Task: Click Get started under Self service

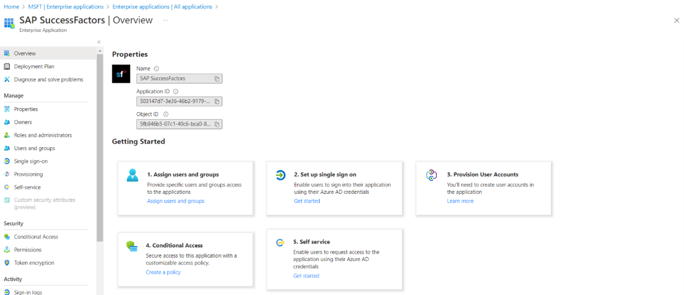Action: 306,276
